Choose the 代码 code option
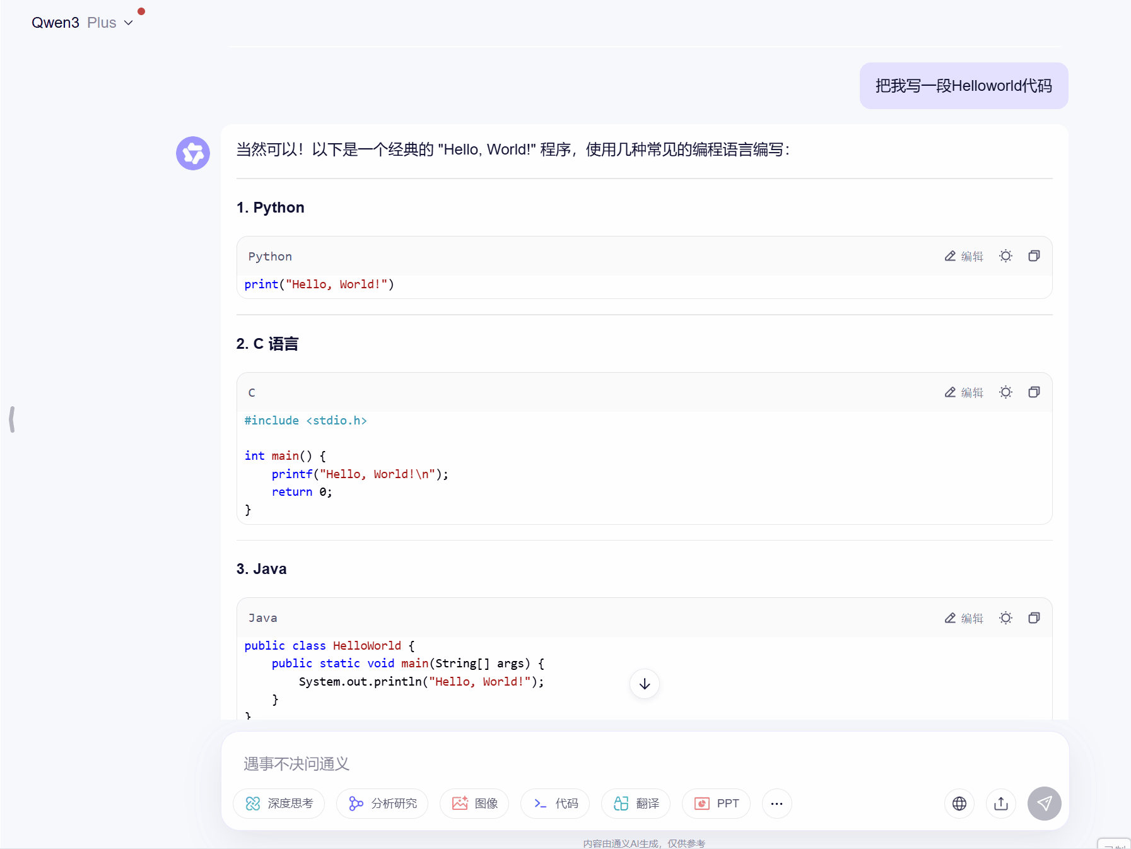This screenshot has height=849, width=1131. [x=555, y=804]
